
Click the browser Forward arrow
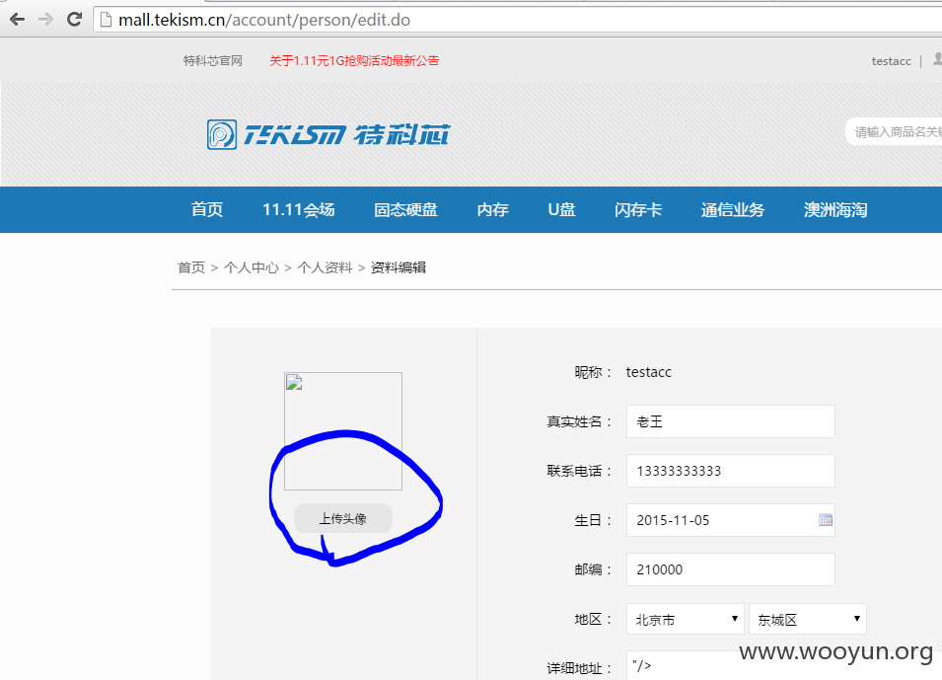pyautogui.click(x=45, y=19)
